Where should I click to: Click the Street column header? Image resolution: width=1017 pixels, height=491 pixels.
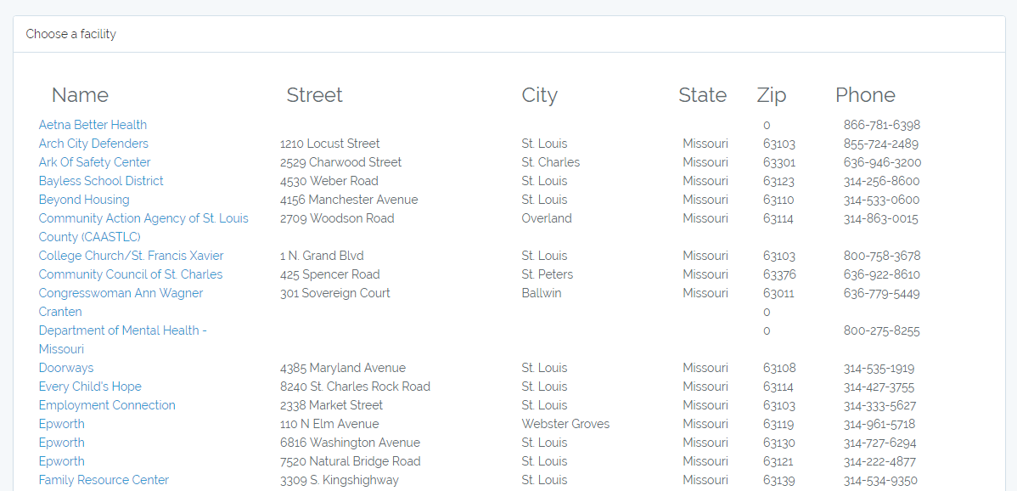coord(315,95)
